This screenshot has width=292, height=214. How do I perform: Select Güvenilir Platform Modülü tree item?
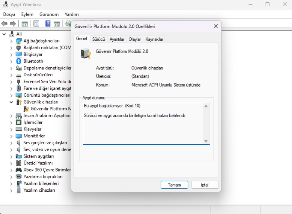tap(51, 109)
